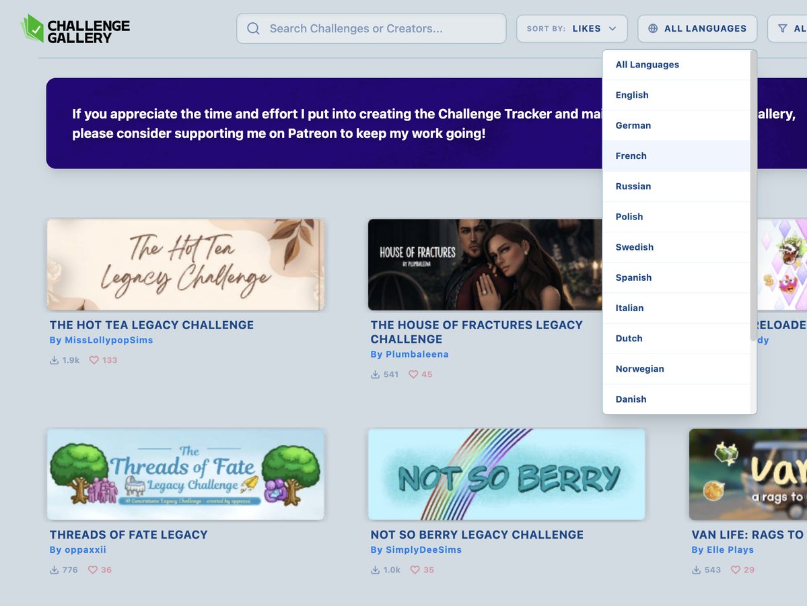The image size is (807, 606).
Task: Select Russian from language list
Action: click(676, 186)
